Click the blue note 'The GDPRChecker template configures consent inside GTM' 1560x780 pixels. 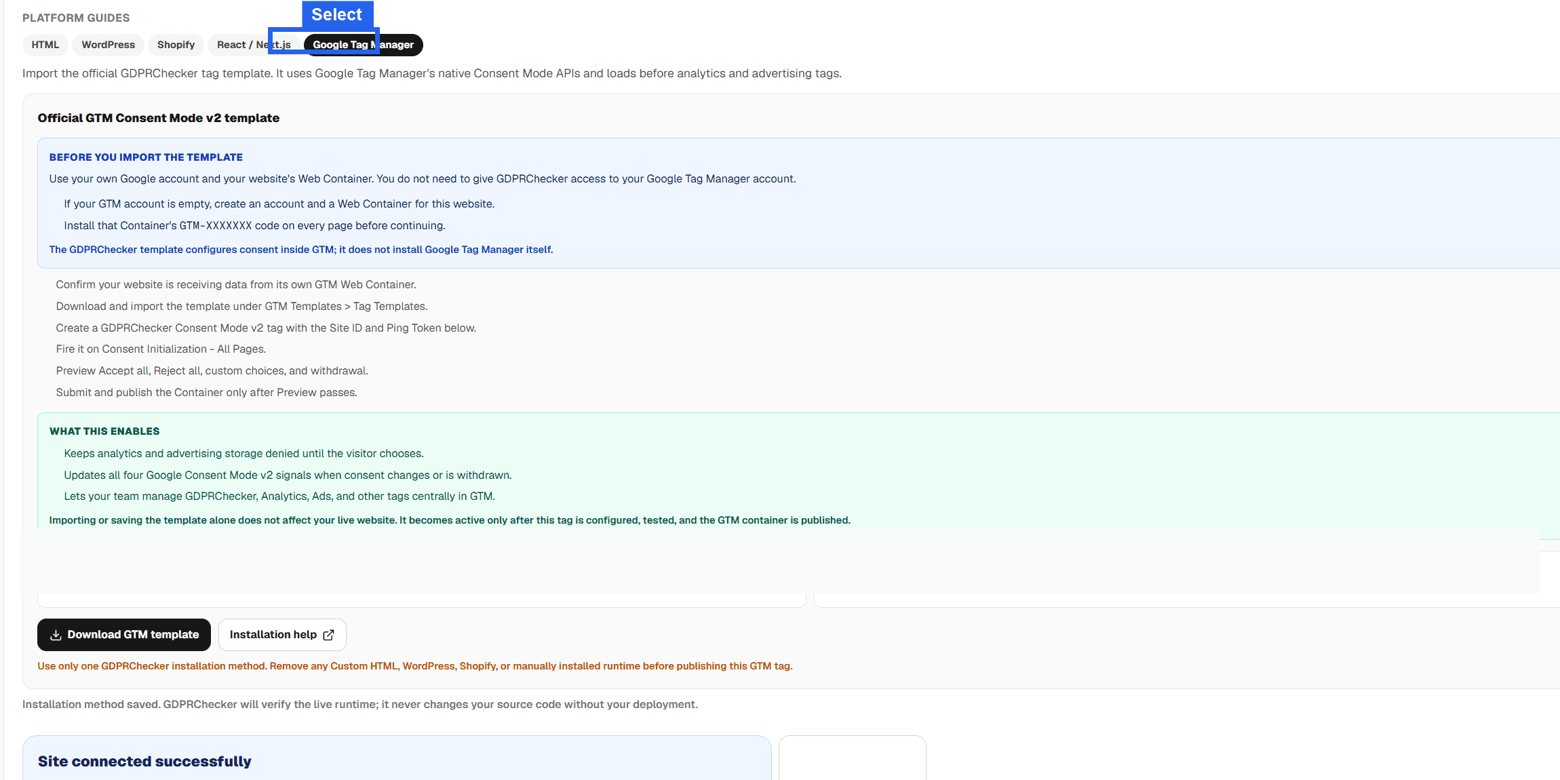tap(300, 250)
